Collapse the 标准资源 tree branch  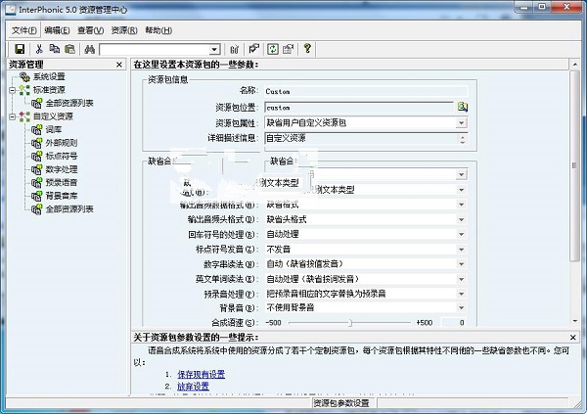[13, 90]
